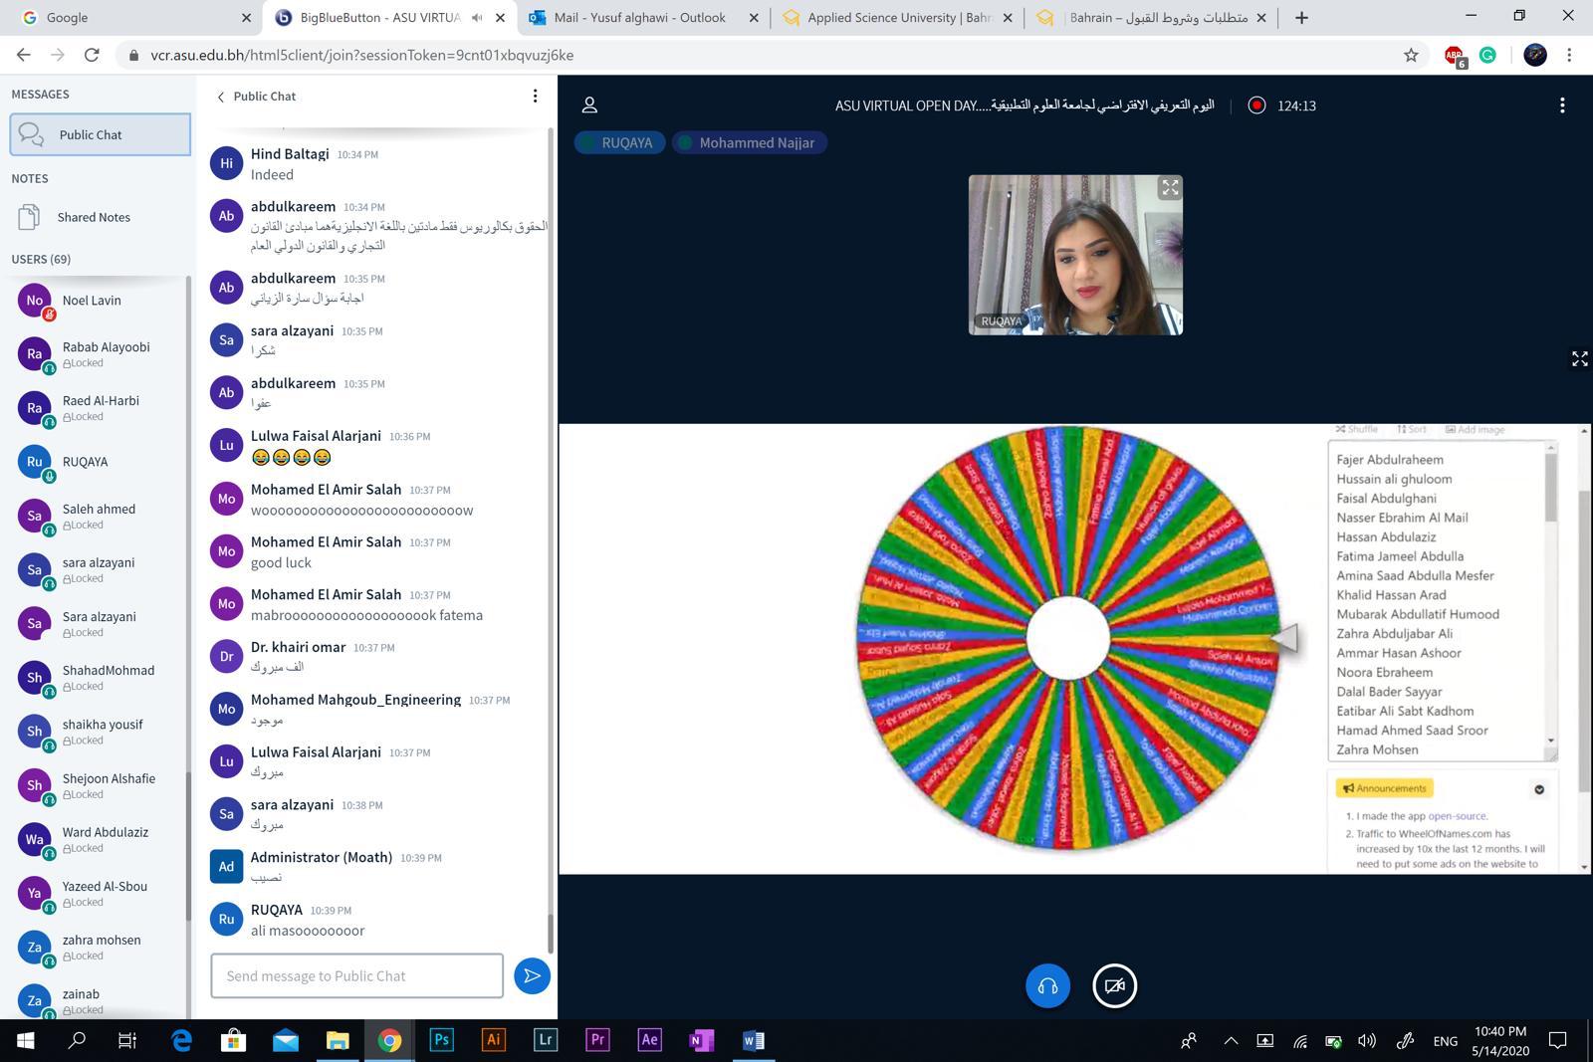
Task: Bookmark this page with the star
Action: click(1411, 55)
